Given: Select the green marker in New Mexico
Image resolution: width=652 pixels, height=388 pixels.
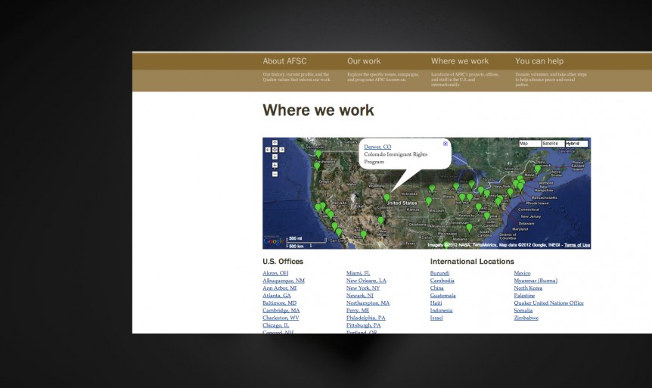Looking at the screenshot, I should coord(381,221).
